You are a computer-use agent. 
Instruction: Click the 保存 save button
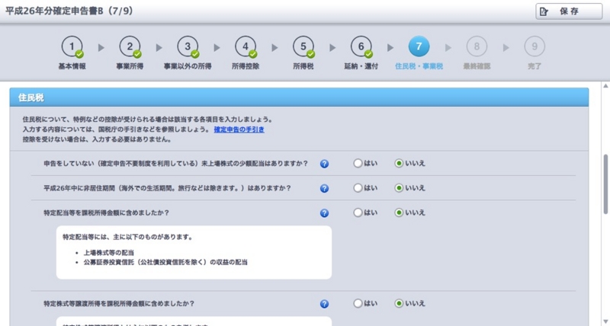click(x=569, y=11)
